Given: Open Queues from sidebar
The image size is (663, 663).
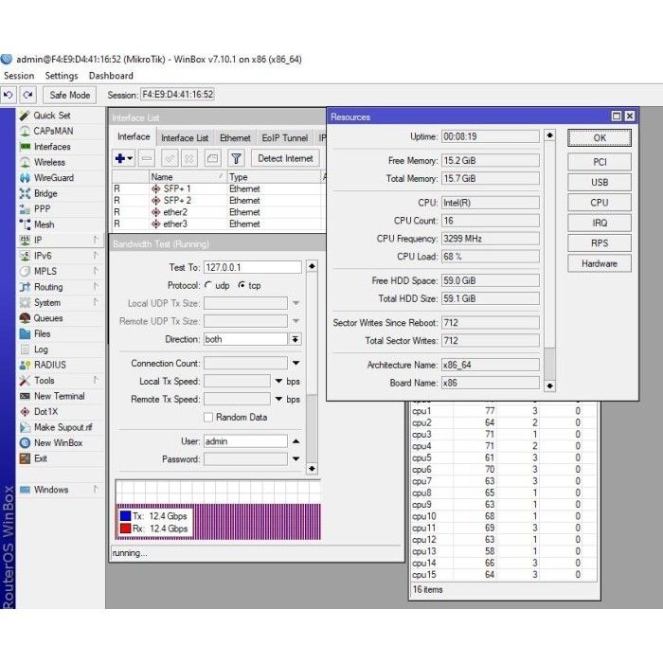Looking at the screenshot, I should [47, 318].
